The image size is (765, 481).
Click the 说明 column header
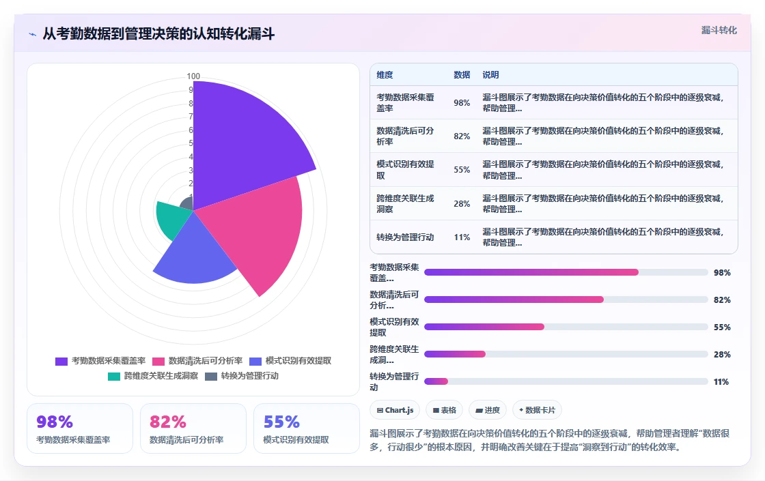point(490,75)
